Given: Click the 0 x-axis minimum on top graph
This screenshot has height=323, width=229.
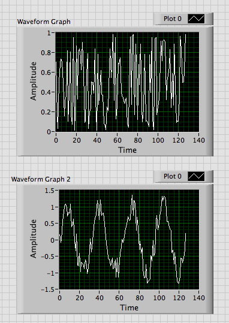Looking at the screenshot, I should click(56, 140).
